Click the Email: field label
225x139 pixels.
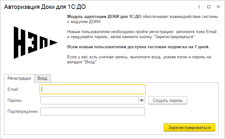point(13,90)
